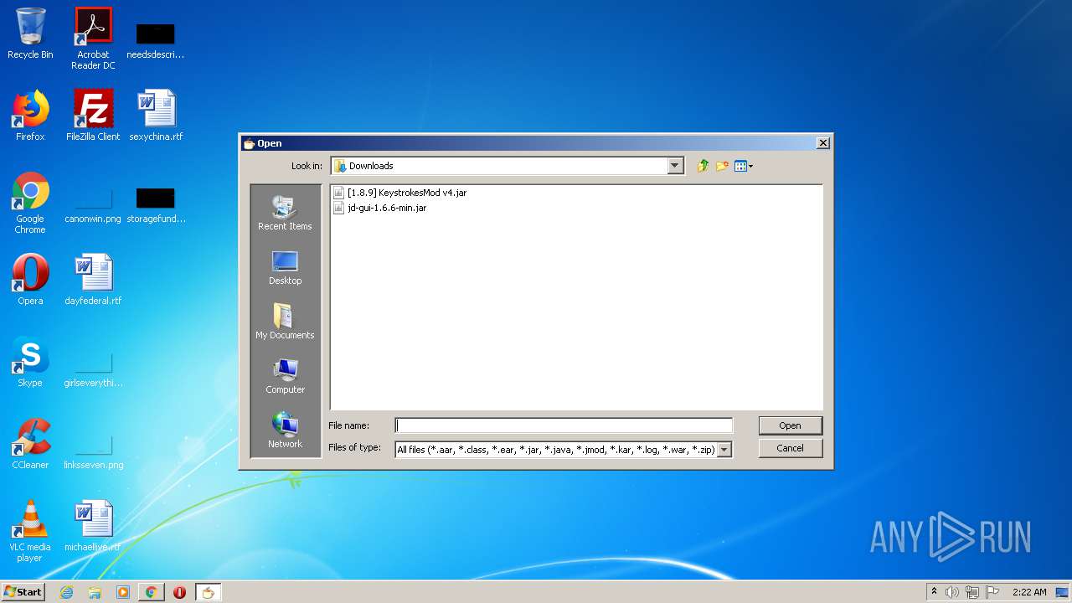The height and width of the screenshot is (603, 1072).
Task: Select needsdescri... desktop file
Action: point(156,39)
